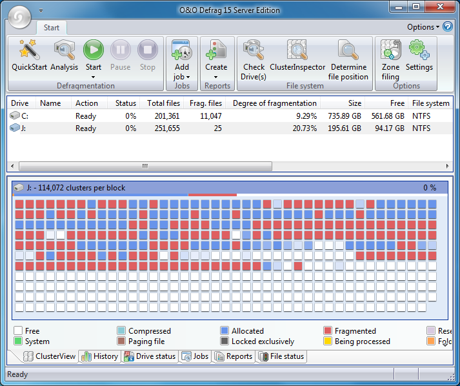Image resolution: width=460 pixels, height=386 pixels.
Task: Select the Start ribbon tab
Action: (52, 28)
